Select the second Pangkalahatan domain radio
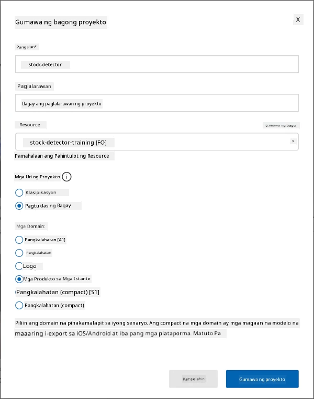This screenshot has width=314, height=399. point(19,253)
